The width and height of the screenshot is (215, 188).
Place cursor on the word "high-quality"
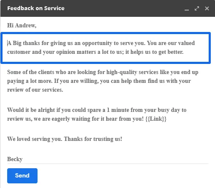point(121,72)
